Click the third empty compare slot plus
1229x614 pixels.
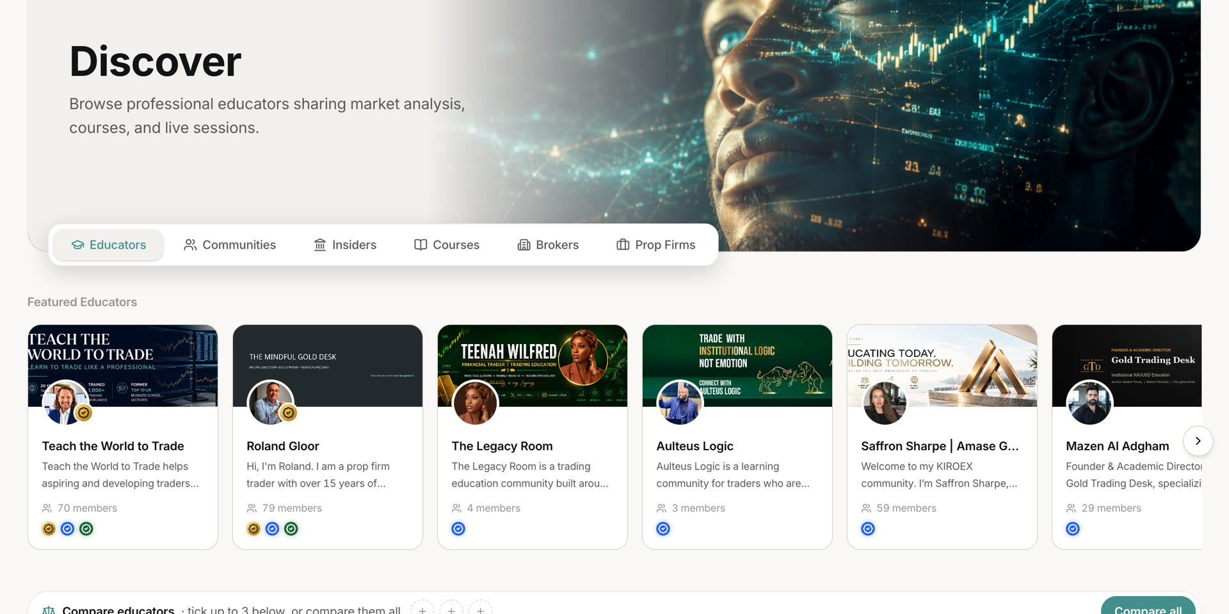click(x=480, y=610)
